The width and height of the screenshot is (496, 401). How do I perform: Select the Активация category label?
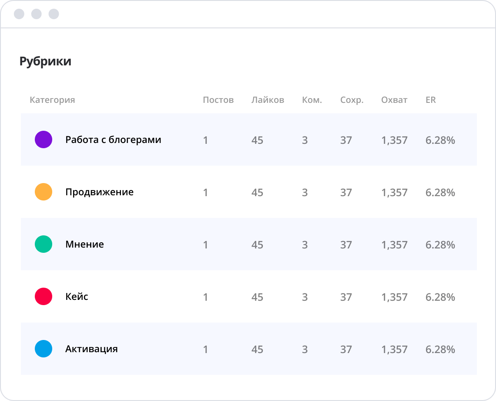(91, 349)
